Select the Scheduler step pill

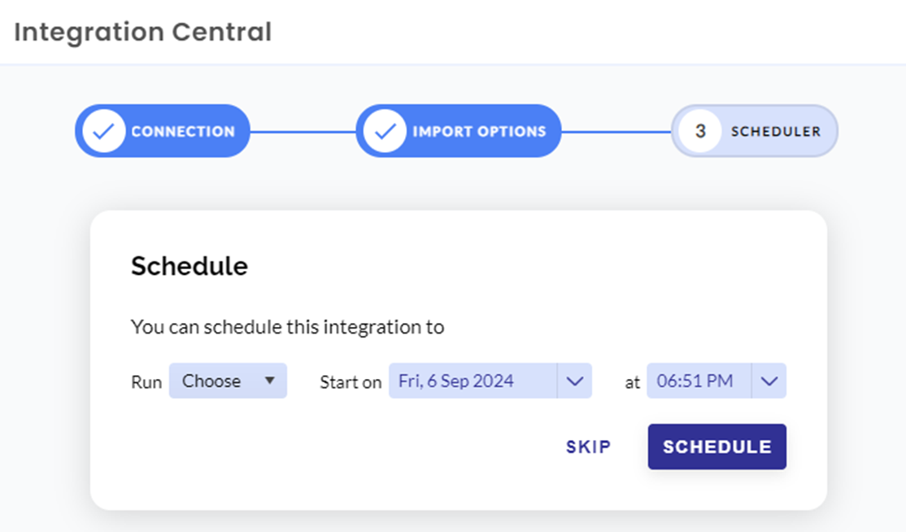[x=754, y=131]
